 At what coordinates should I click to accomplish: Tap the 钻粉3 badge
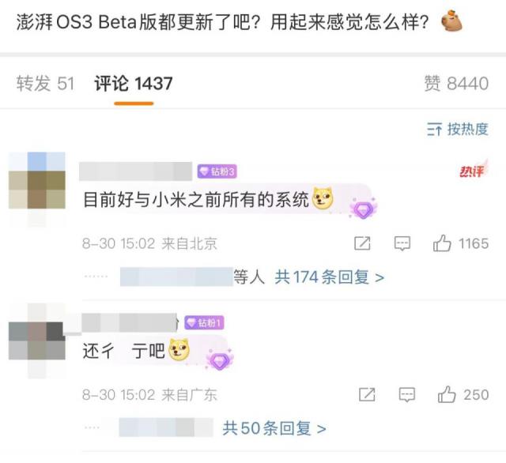click(x=217, y=171)
